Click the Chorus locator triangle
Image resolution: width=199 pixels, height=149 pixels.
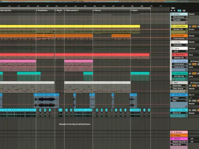[94, 10]
